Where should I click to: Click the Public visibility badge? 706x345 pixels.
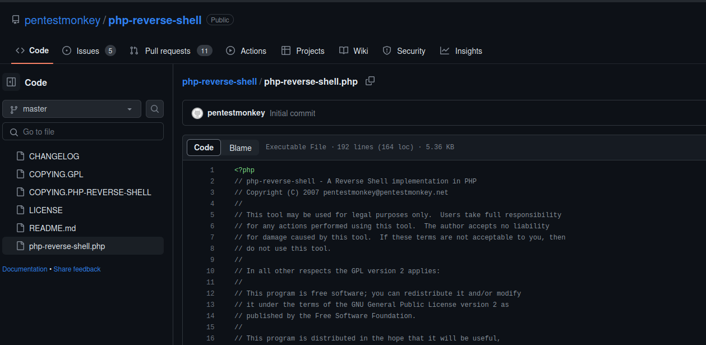[220, 20]
